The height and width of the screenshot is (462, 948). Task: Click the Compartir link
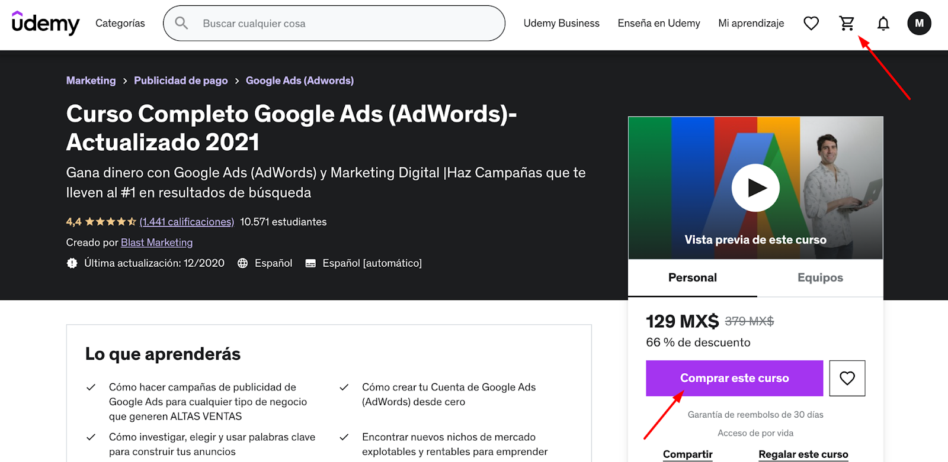(x=688, y=454)
